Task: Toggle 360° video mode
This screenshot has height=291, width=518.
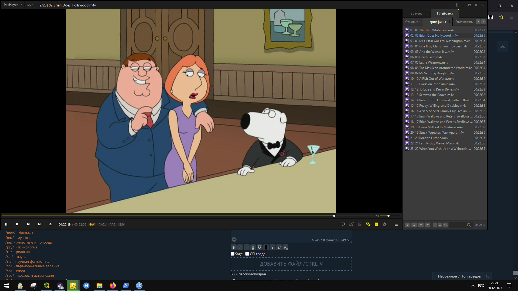Action: (351, 224)
